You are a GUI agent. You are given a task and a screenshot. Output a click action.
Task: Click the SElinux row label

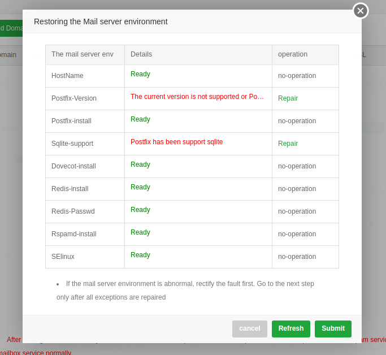click(x=63, y=257)
